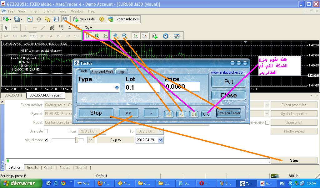Viewport: 320px width, 188px height.
Task: Open the Navigator folder-star icon
Action: (47, 19)
